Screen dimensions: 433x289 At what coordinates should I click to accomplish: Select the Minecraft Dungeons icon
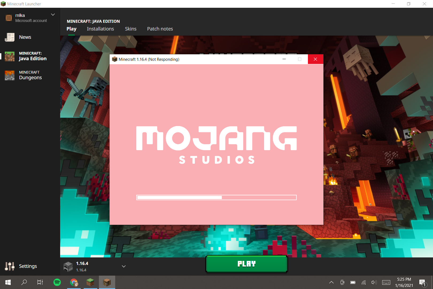(10, 75)
